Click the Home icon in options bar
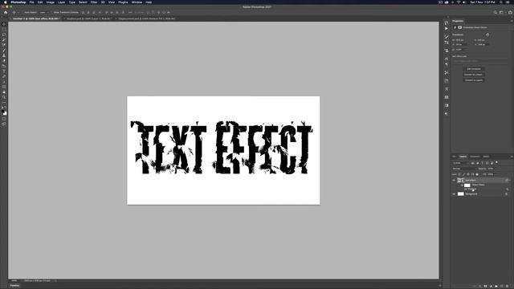514x289 pixels. pos(6,13)
